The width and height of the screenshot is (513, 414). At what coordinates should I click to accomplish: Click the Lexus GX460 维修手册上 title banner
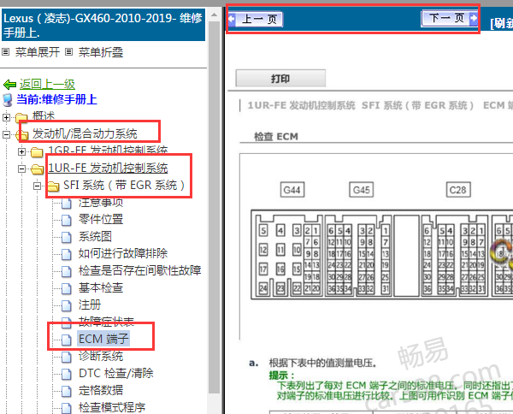(103, 25)
